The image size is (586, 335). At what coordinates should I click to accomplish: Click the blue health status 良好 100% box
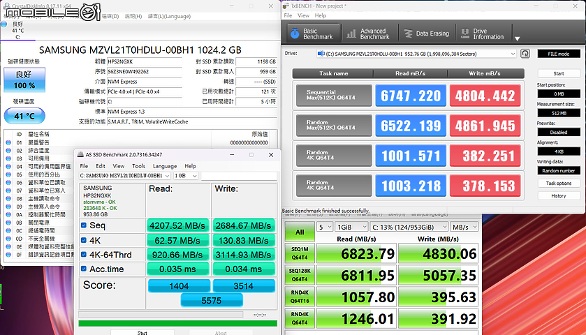pyautogui.click(x=24, y=81)
